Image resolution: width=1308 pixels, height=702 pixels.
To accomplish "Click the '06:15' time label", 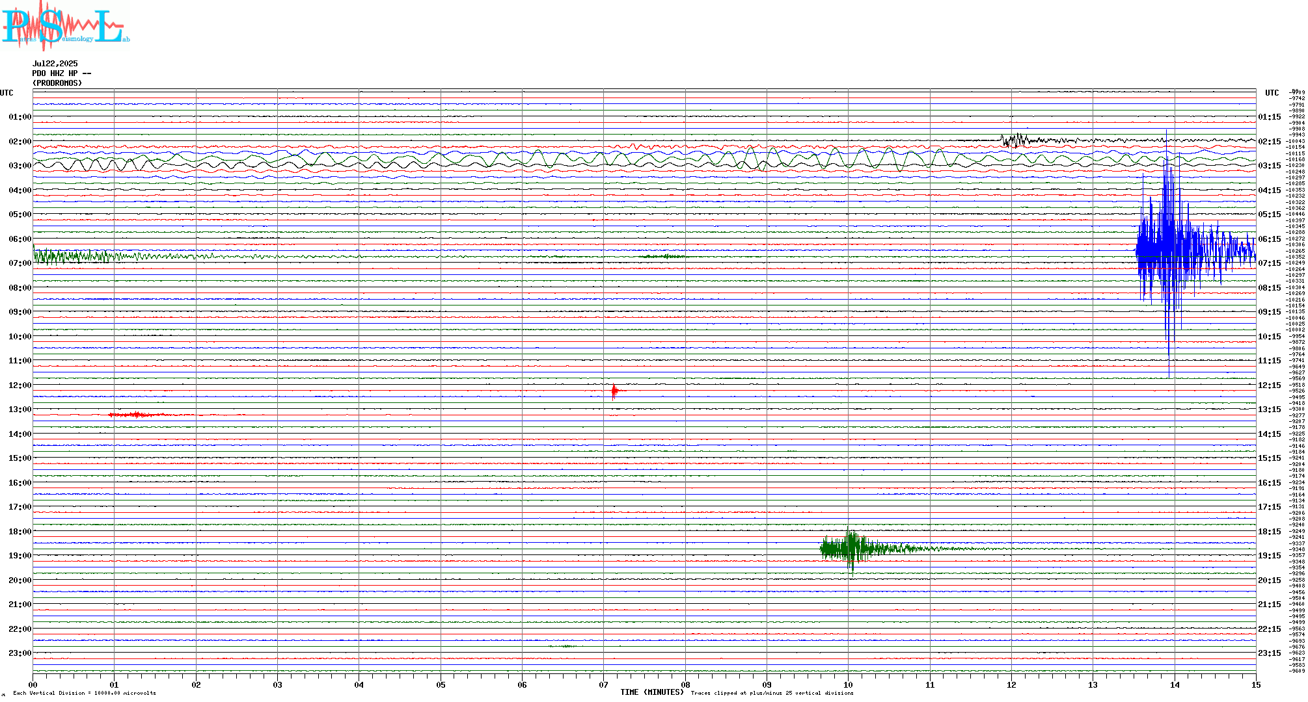I will click(x=1270, y=239).
